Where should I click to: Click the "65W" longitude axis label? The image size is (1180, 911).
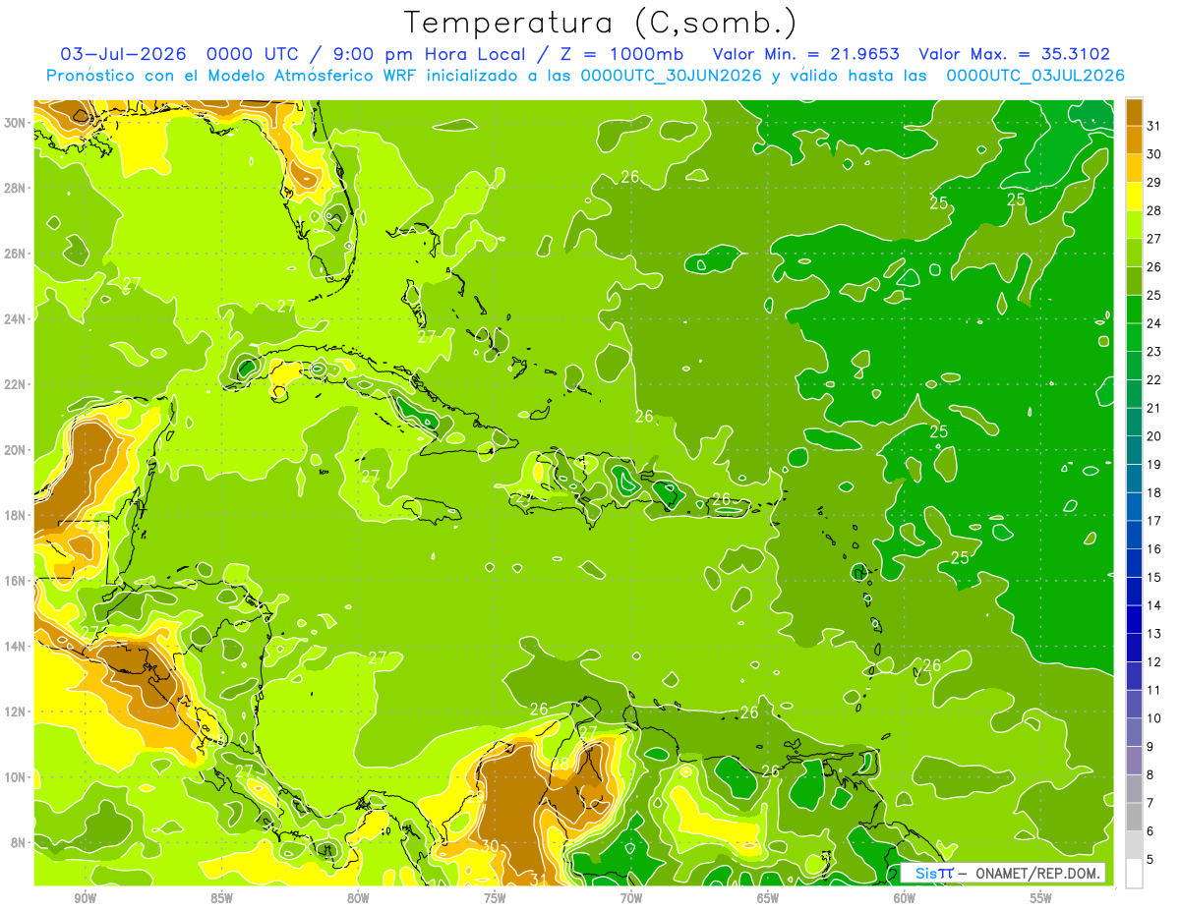(x=768, y=899)
